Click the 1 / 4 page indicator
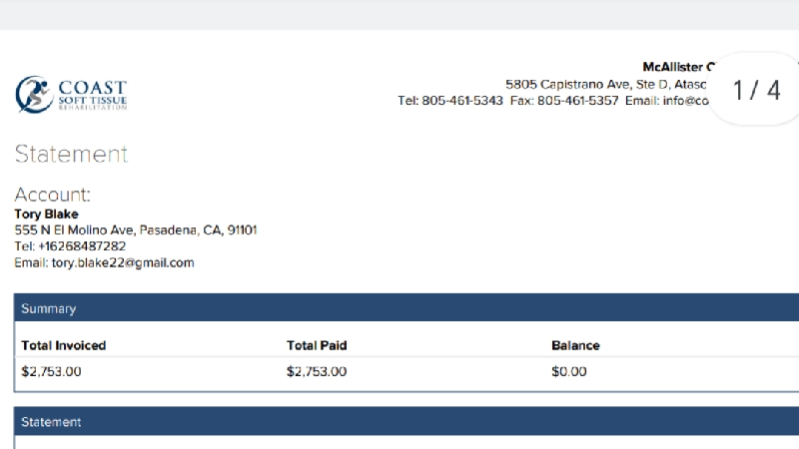Screen dimensions: 799x449 [x=757, y=90]
